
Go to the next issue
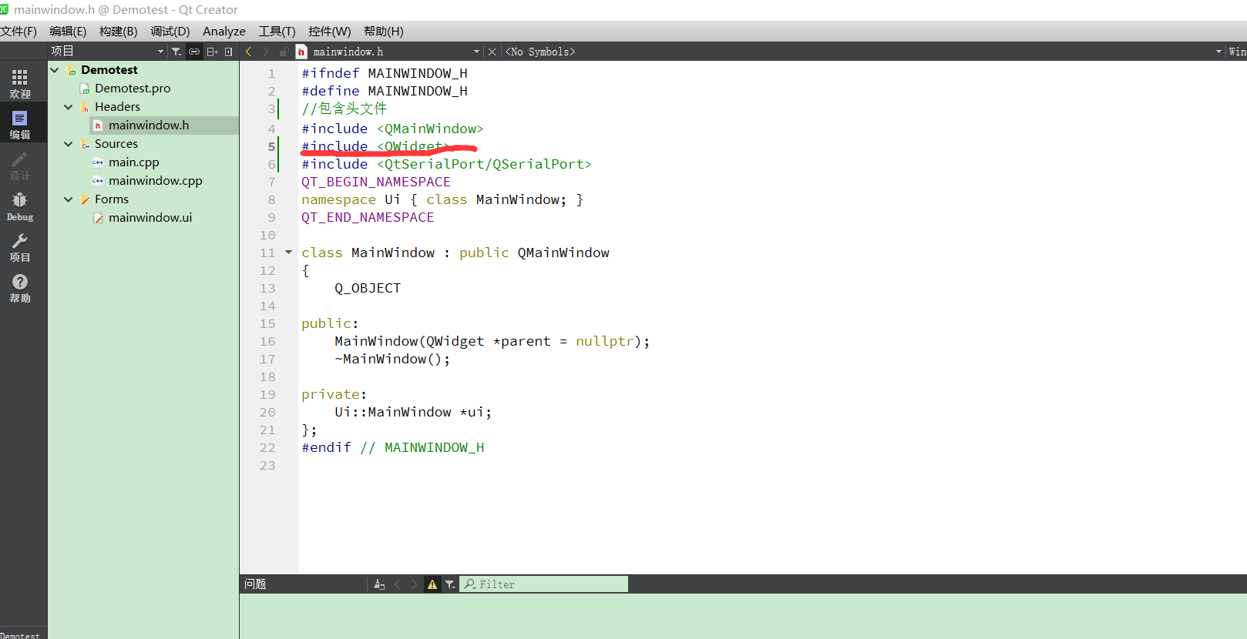[415, 584]
